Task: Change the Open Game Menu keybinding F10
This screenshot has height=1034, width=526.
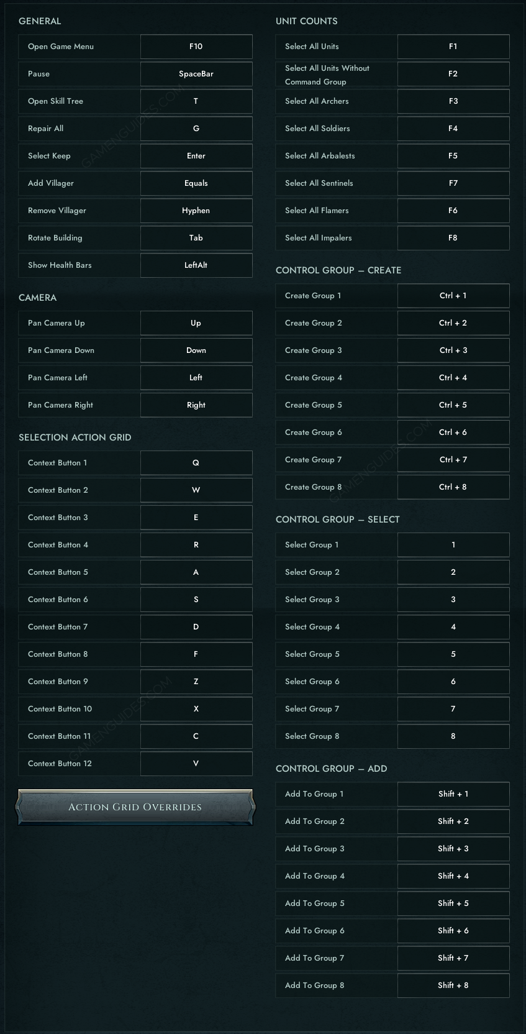Action: tap(196, 47)
